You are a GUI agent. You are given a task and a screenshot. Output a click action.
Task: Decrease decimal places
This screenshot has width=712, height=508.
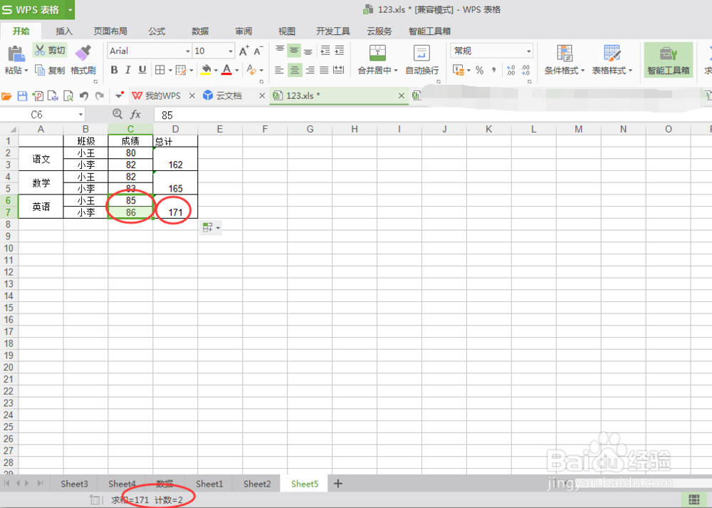pos(525,70)
